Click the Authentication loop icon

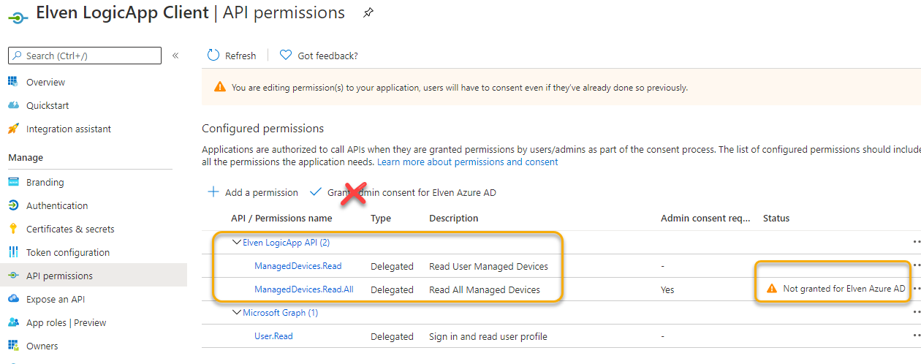tap(13, 205)
